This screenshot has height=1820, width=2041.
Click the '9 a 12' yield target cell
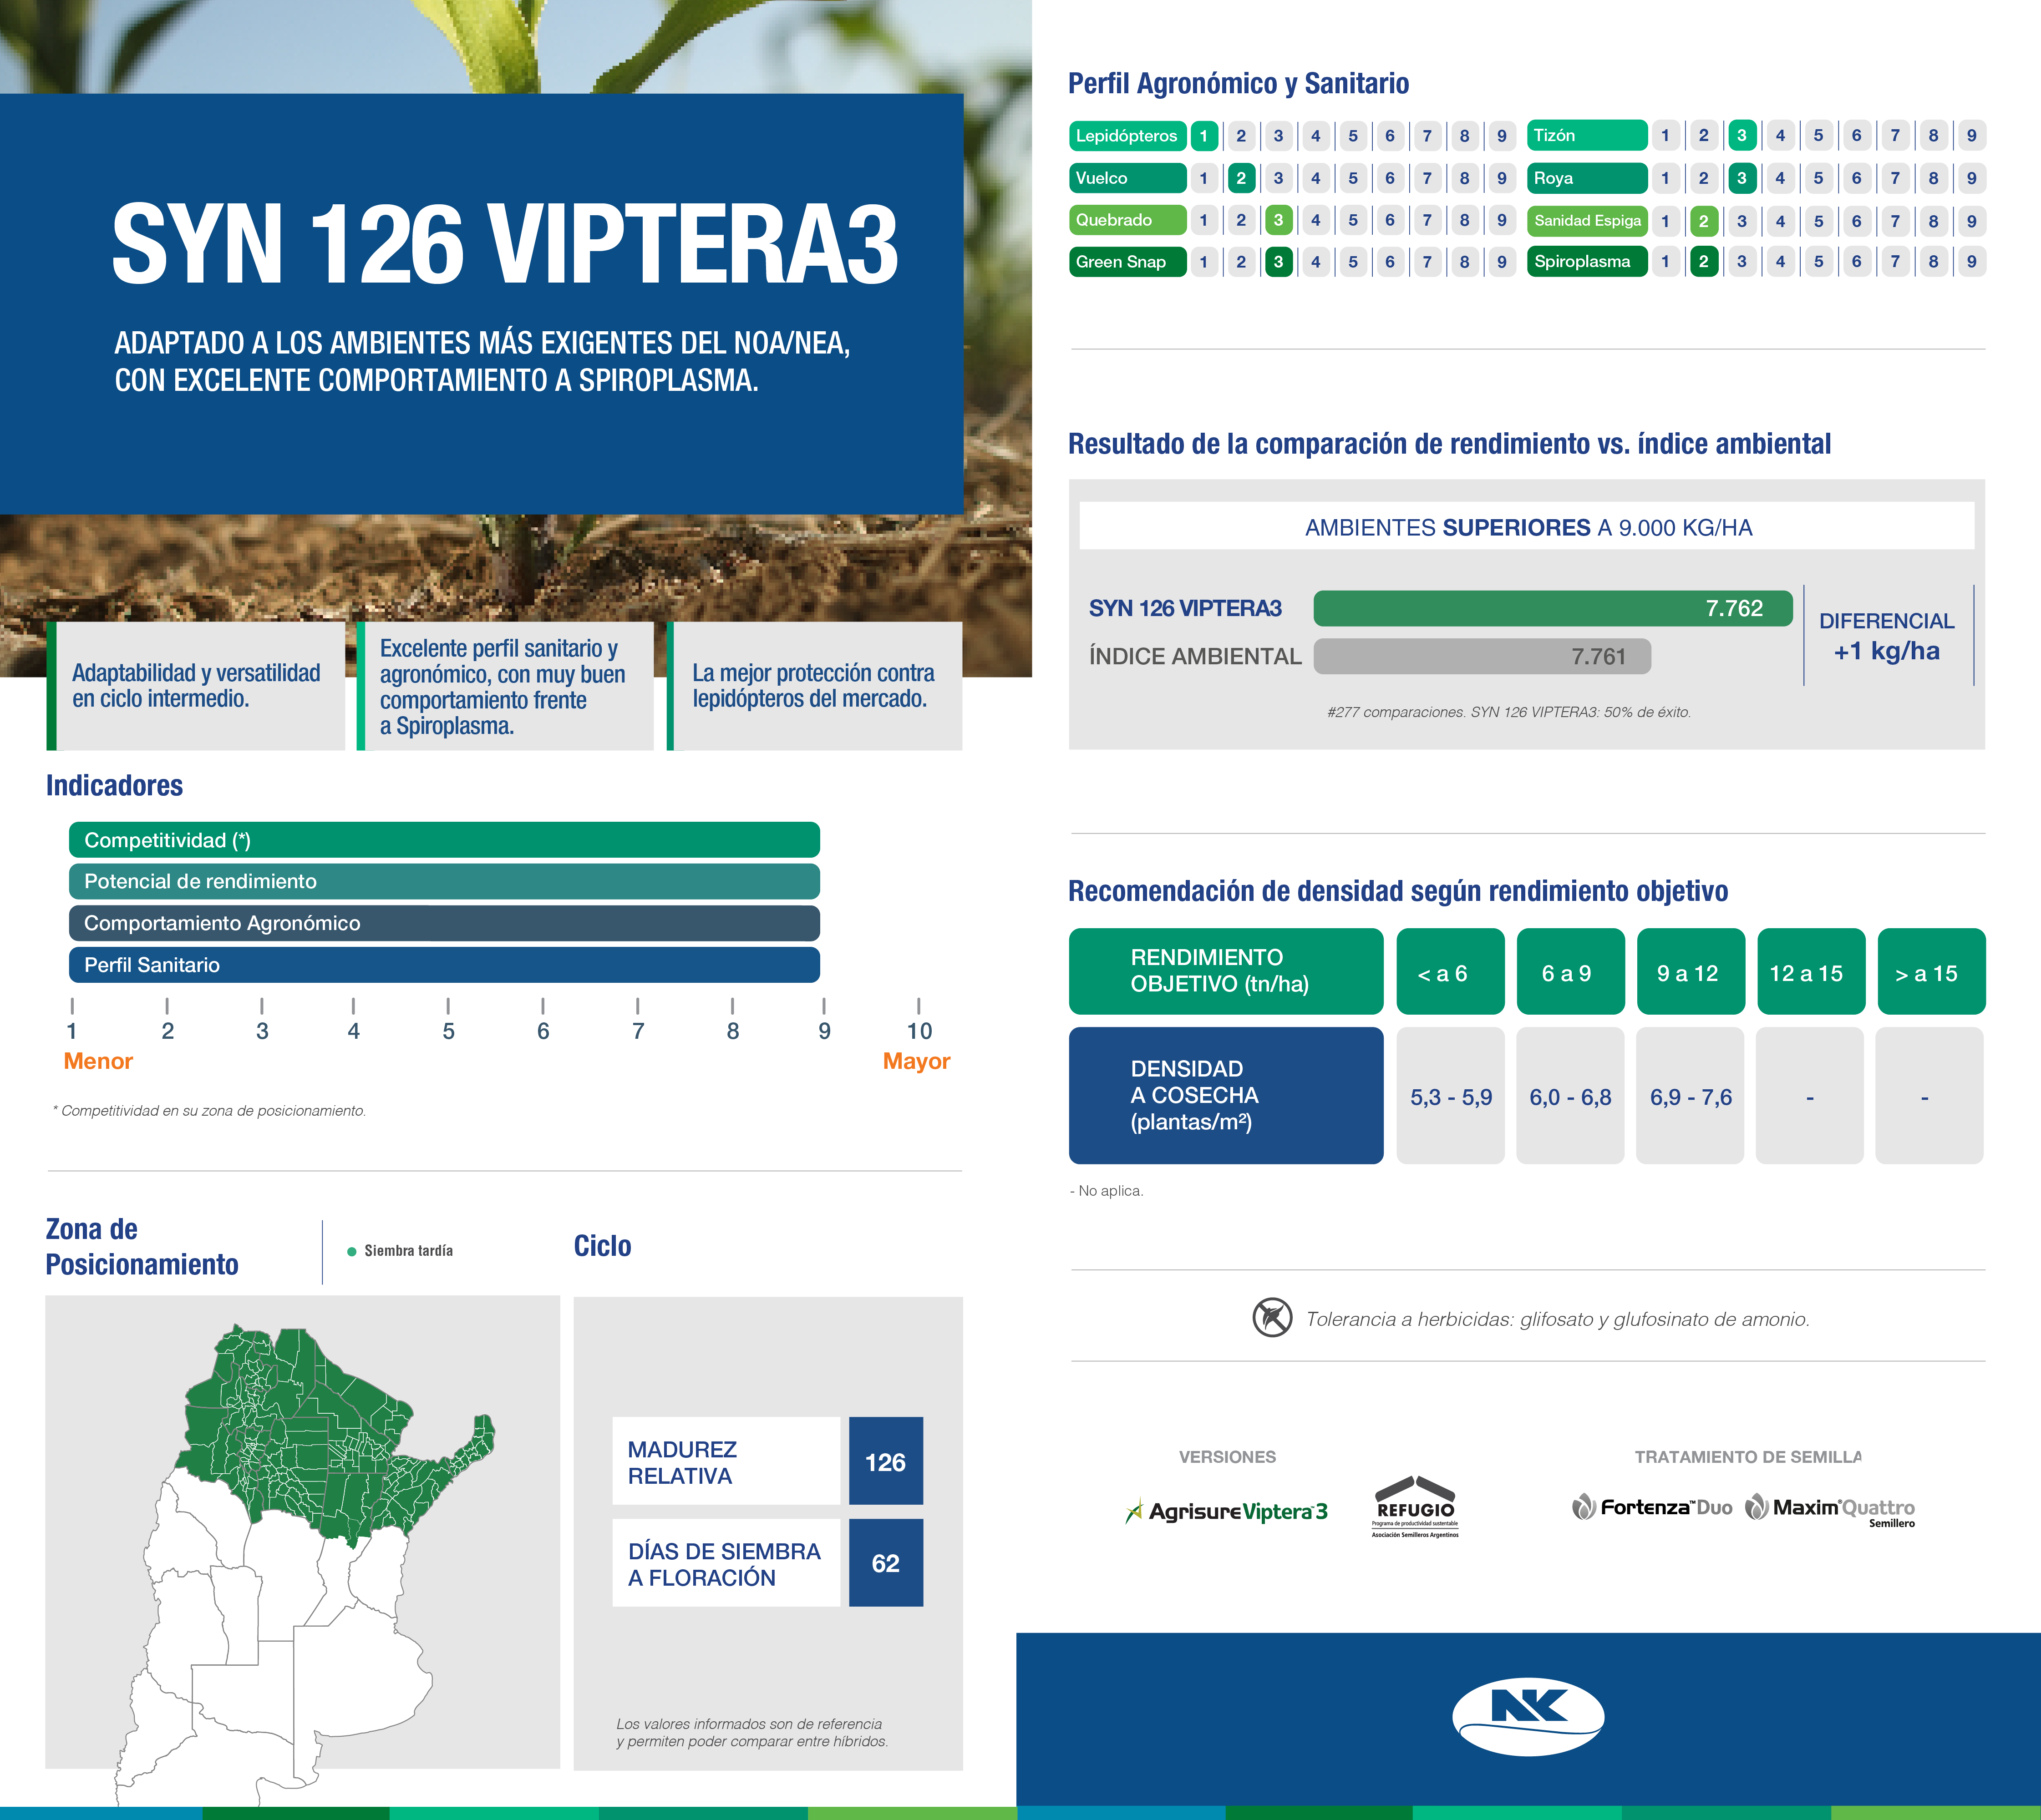click(x=1691, y=972)
